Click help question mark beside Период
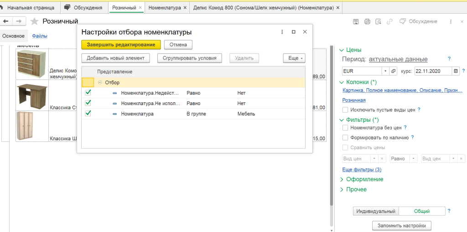467x232 pixels. tap(449, 59)
